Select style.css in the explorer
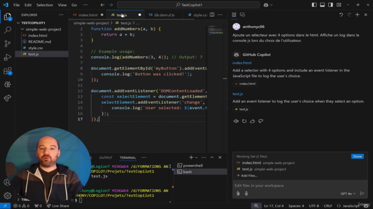 click(36, 48)
